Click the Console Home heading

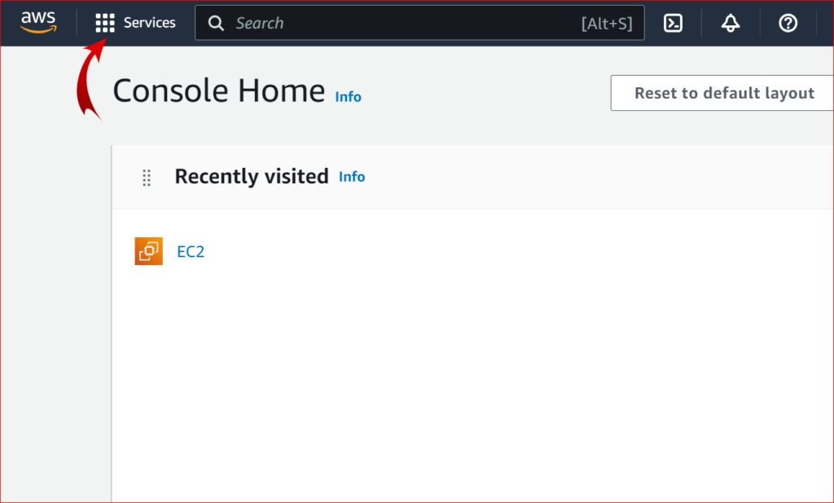pyautogui.click(x=218, y=90)
